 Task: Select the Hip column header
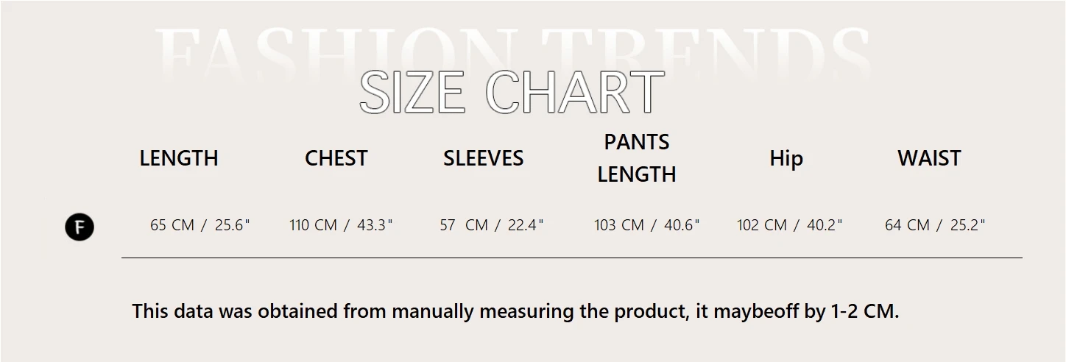786,158
